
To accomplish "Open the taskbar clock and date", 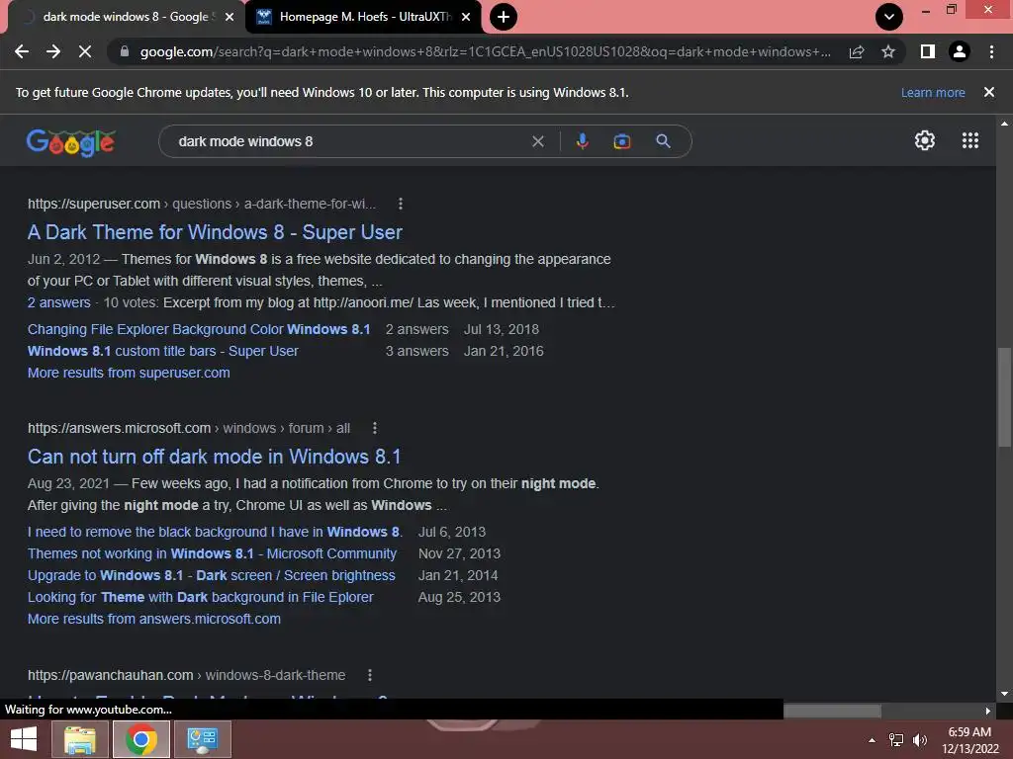I will [x=969, y=740].
